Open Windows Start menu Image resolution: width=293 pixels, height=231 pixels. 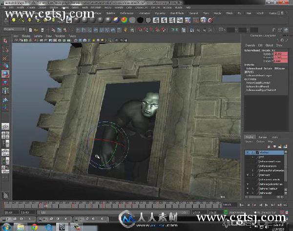click(6, 227)
